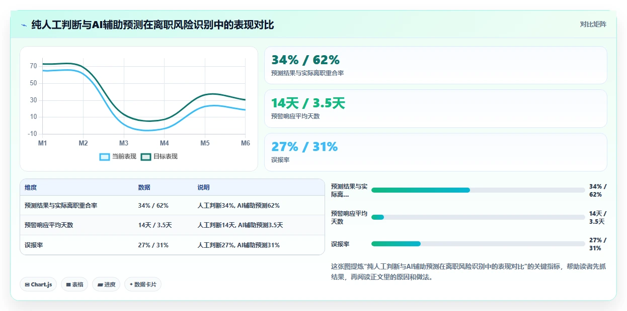
Task: Click card label 预警响应平均天数
Action: [x=295, y=116]
